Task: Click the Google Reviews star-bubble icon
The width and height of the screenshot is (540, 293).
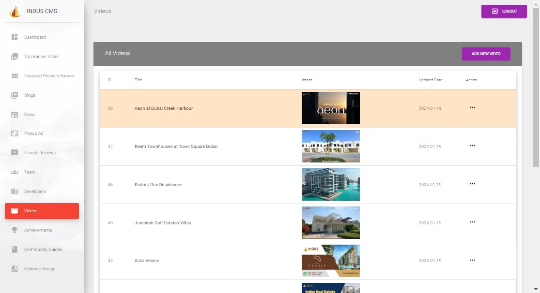Action: [15, 153]
